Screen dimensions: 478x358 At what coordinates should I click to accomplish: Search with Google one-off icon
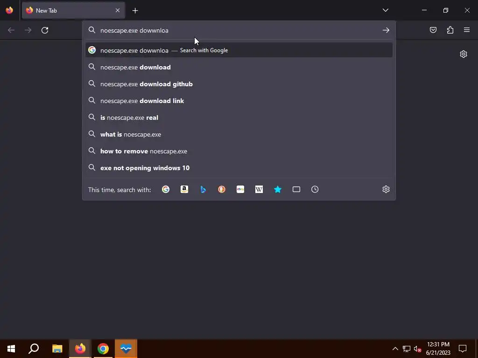click(166, 189)
